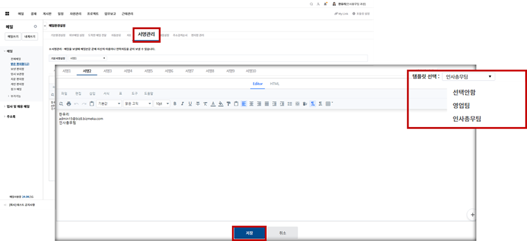Select 선택안함 in template list
The image size is (527, 241).
[464, 92]
